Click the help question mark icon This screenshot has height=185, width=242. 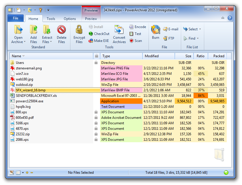[230, 18]
